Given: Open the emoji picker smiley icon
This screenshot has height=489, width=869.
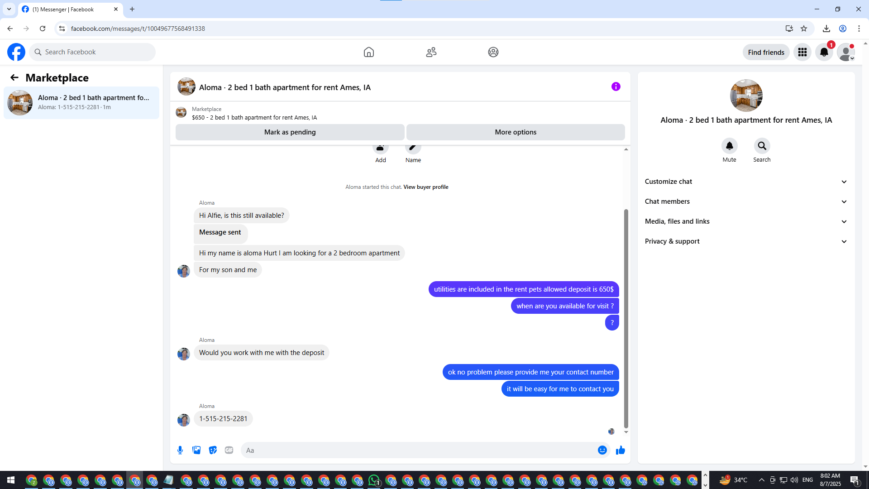Looking at the screenshot, I should coord(602,450).
